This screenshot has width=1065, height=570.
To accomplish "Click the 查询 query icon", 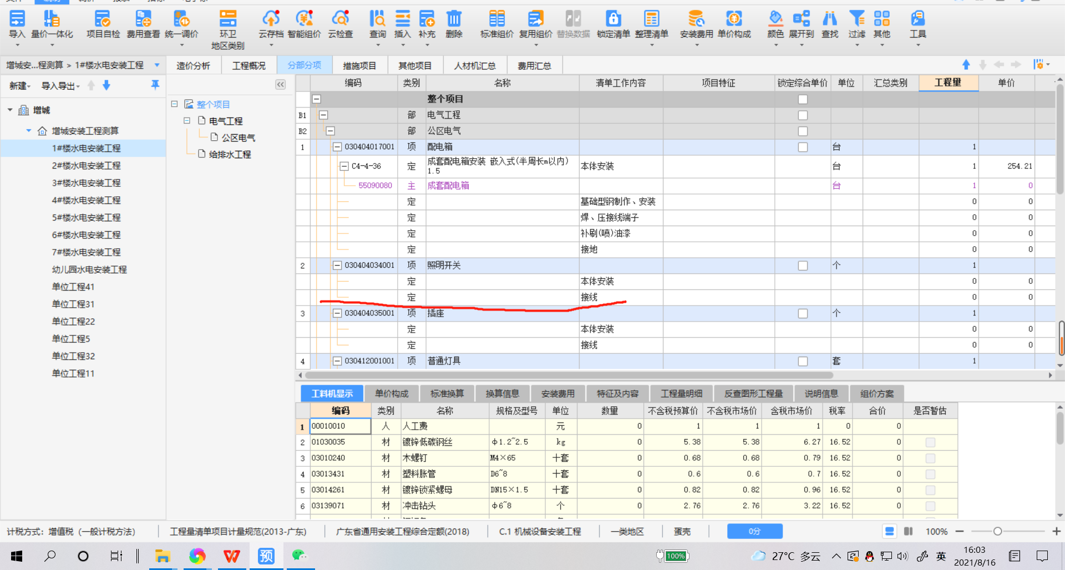I will pyautogui.click(x=378, y=25).
